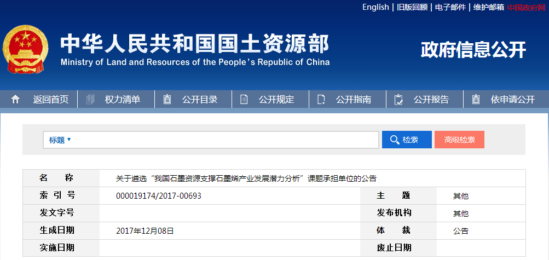This screenshot has width=549, height=260.
Task: Click the 公开指南 file icon
Action: pos(321,100)
